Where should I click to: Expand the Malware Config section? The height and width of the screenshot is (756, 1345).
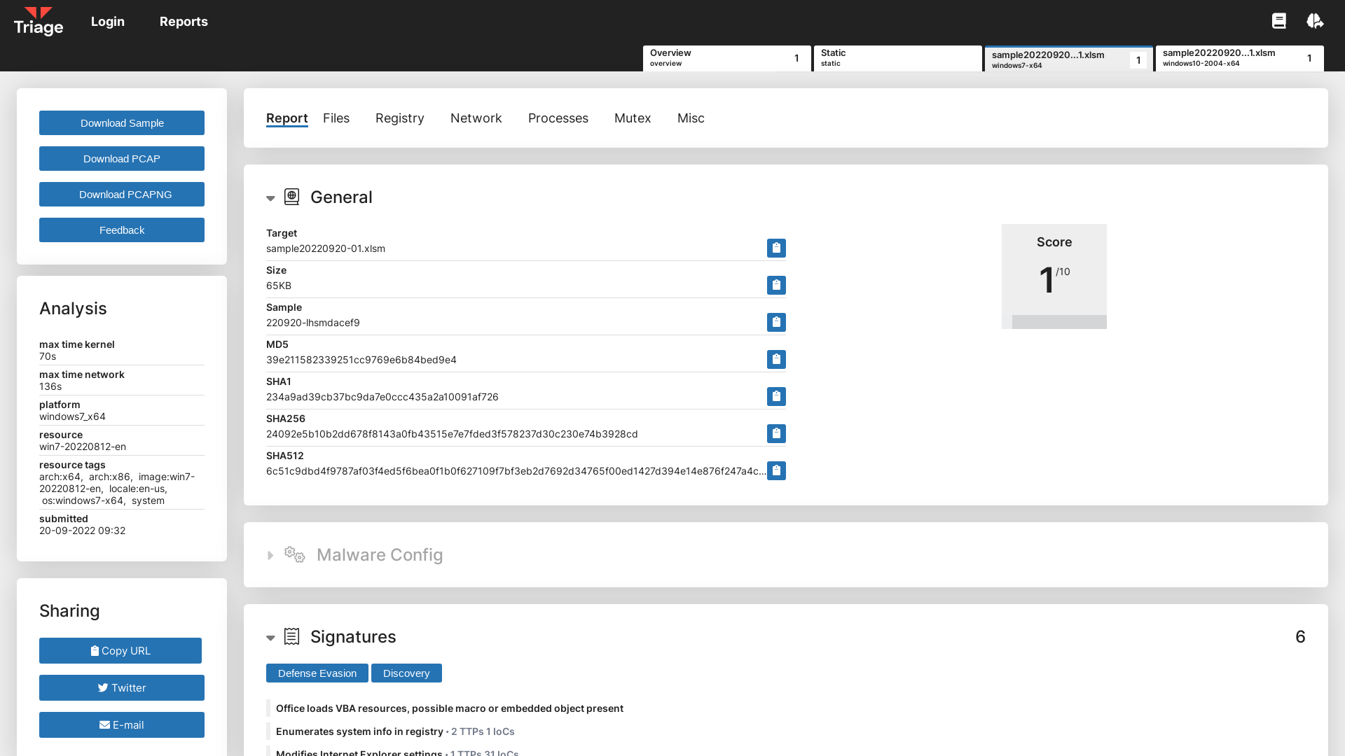pos(271,555)
